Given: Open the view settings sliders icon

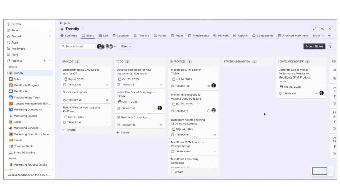Looking at the screenshot, I should coord(330,46).
